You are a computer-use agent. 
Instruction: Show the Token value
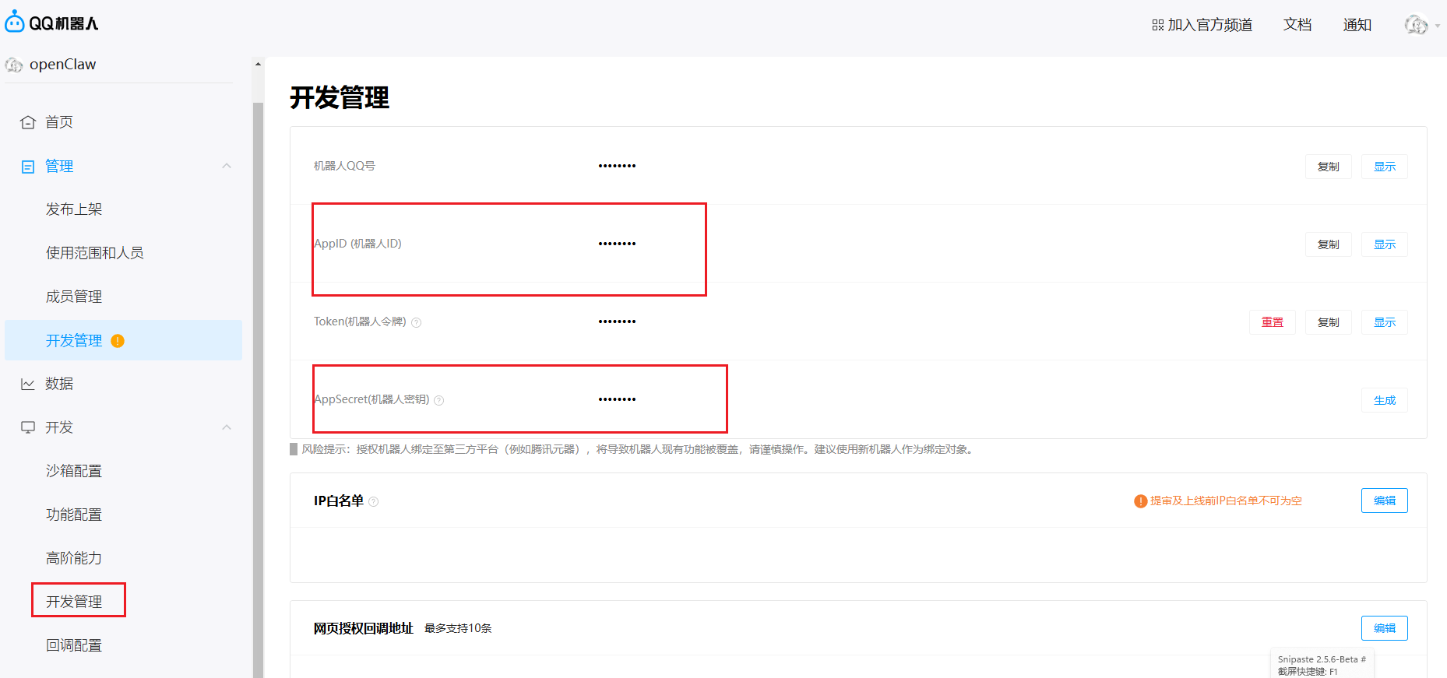1384,322
